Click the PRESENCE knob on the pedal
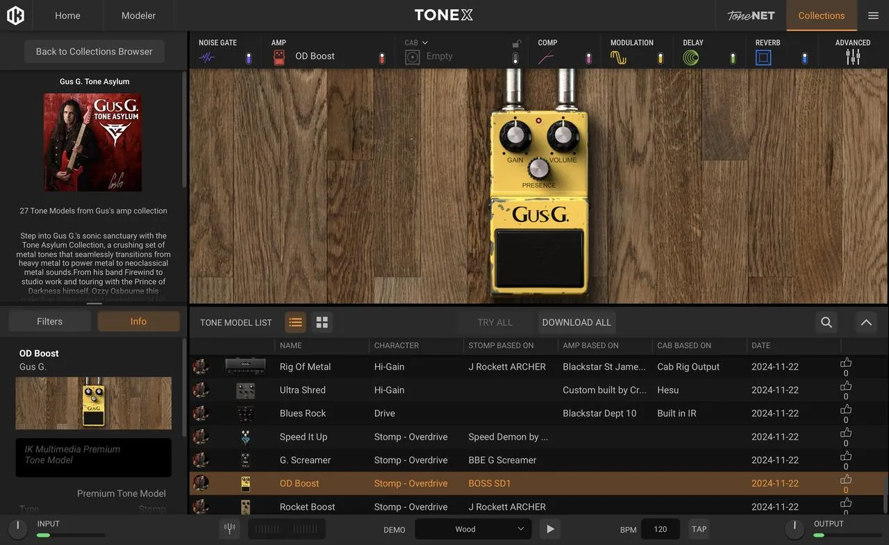The height and width of the screenshot is (545, 889). tap(538, 169)
